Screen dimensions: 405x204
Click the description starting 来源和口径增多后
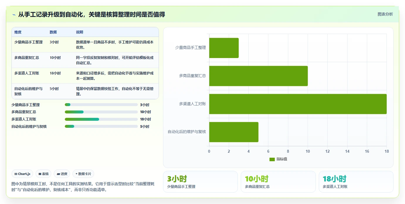115,76
